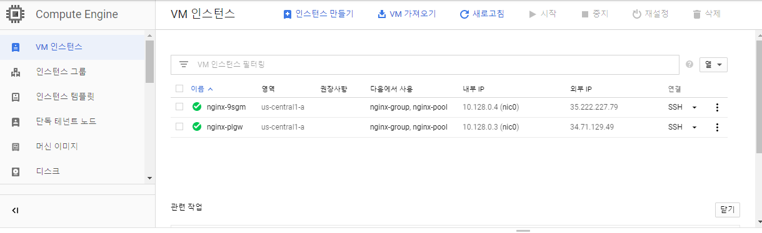Click the 닫기 button

pos(727,210)
